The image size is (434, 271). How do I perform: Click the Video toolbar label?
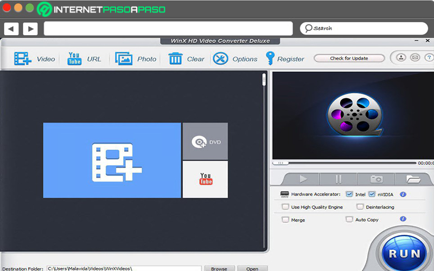point(46,59)
